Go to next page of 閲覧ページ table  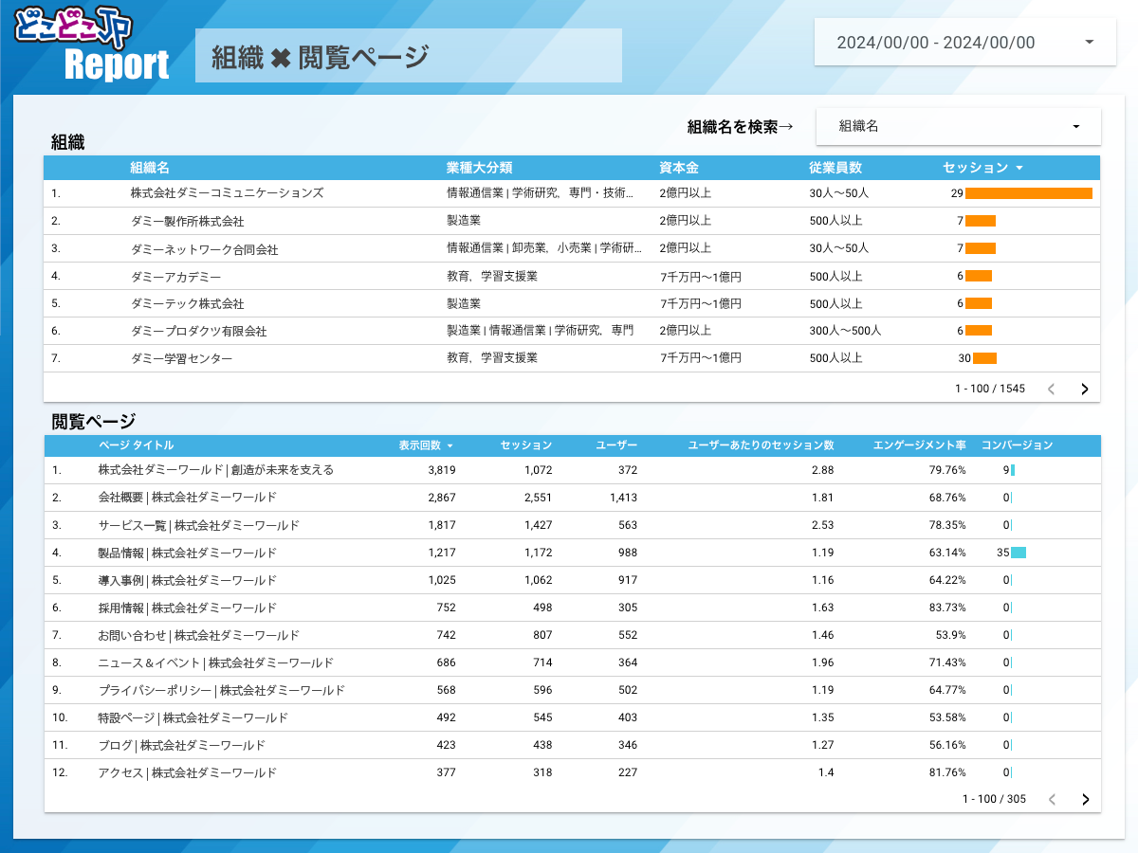click(1086, 799)
